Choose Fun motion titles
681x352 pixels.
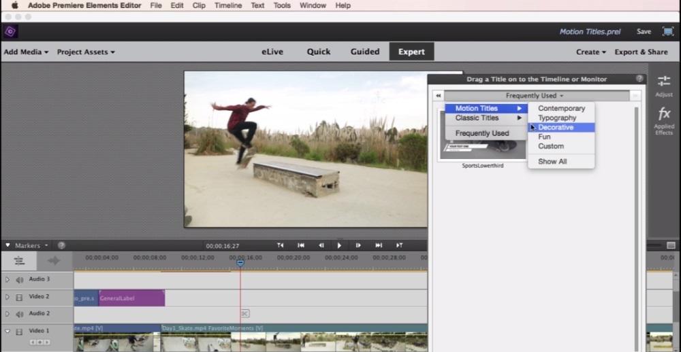[561, 137]
